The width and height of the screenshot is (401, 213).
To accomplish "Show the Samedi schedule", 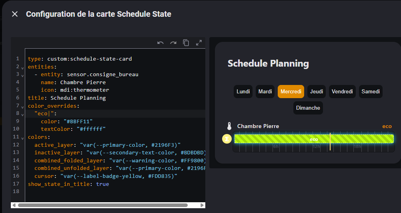I will pos(371,91).
